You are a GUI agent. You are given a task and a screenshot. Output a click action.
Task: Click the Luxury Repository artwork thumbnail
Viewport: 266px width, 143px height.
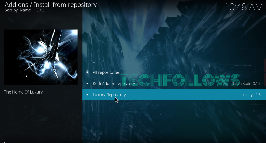click(41, 57)
